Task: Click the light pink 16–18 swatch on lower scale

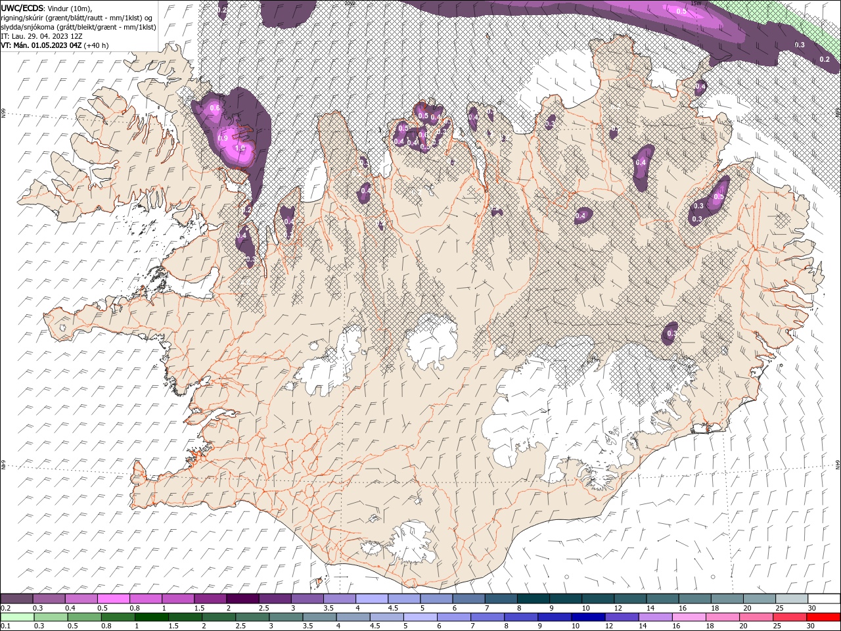Action: pos(688,617)
